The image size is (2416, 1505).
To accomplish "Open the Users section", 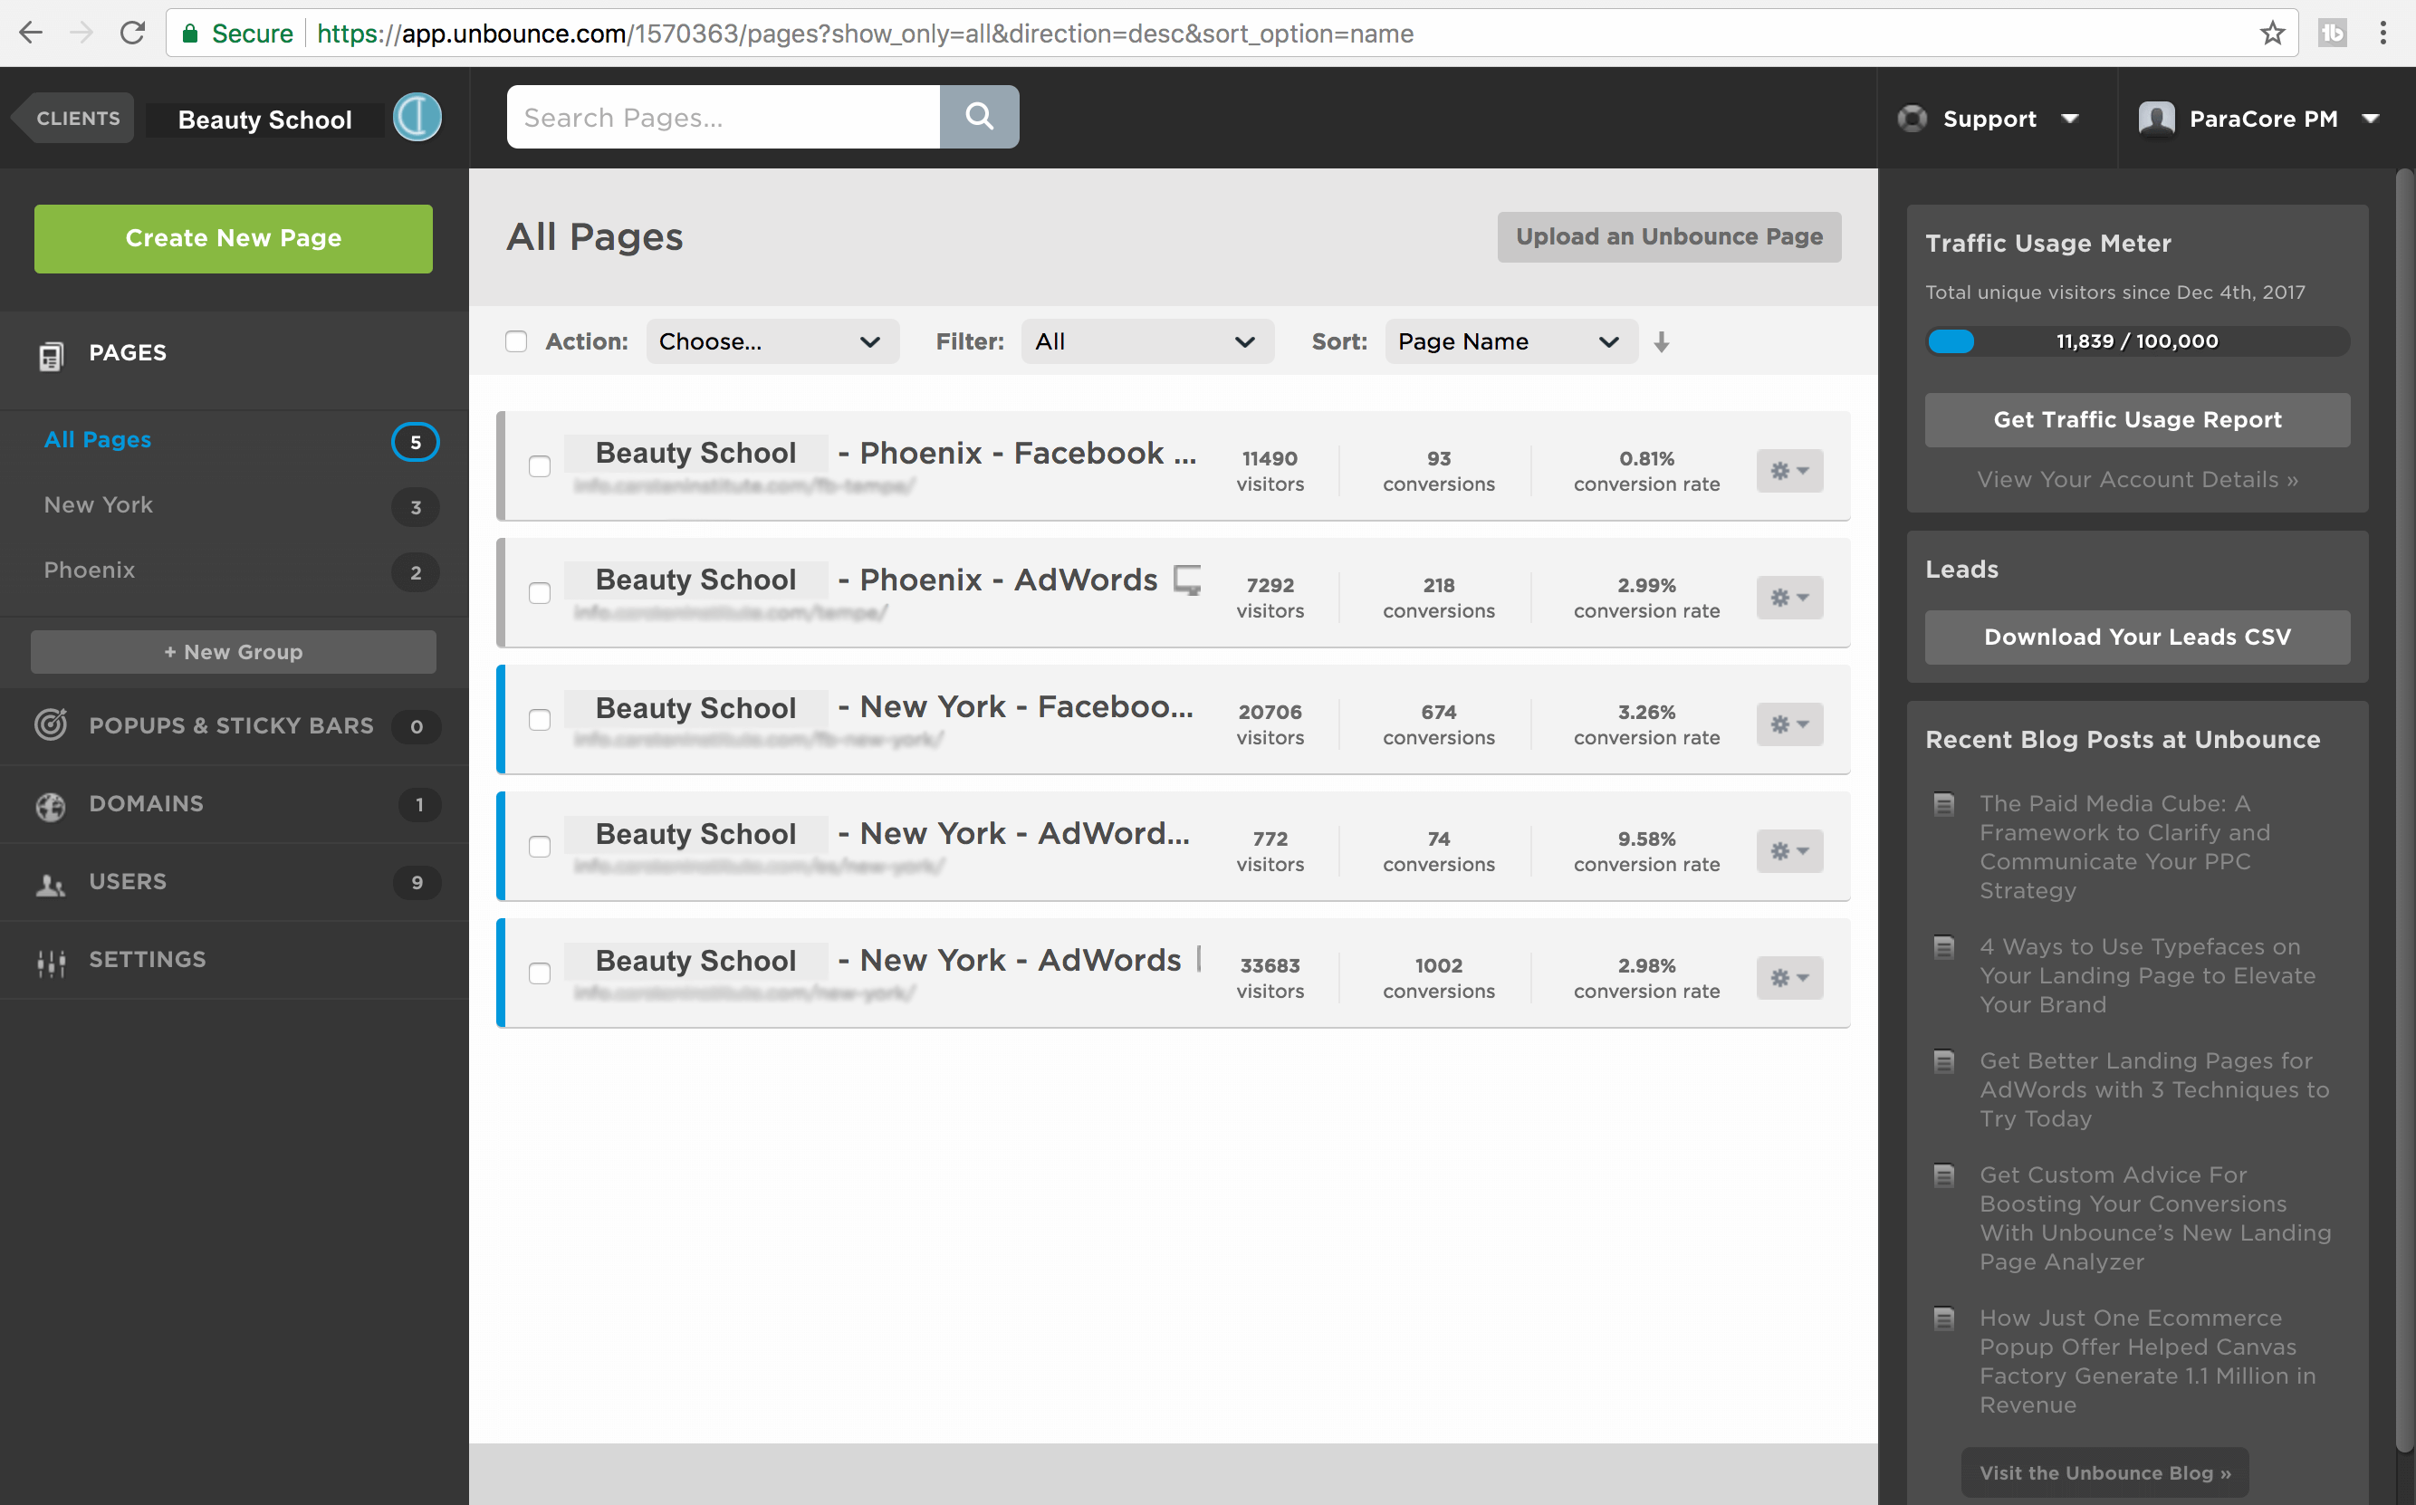I will pos(234,882).
